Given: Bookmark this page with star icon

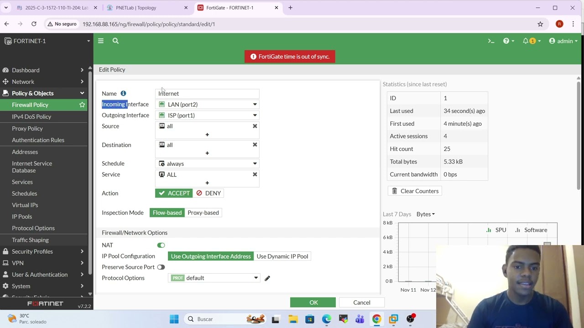Looking at the screenshot, I should (540, 24).
